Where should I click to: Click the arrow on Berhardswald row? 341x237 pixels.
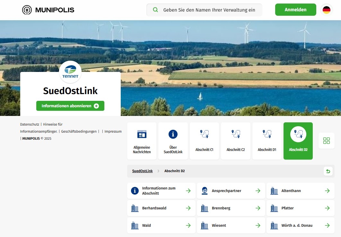pos(188,208)
